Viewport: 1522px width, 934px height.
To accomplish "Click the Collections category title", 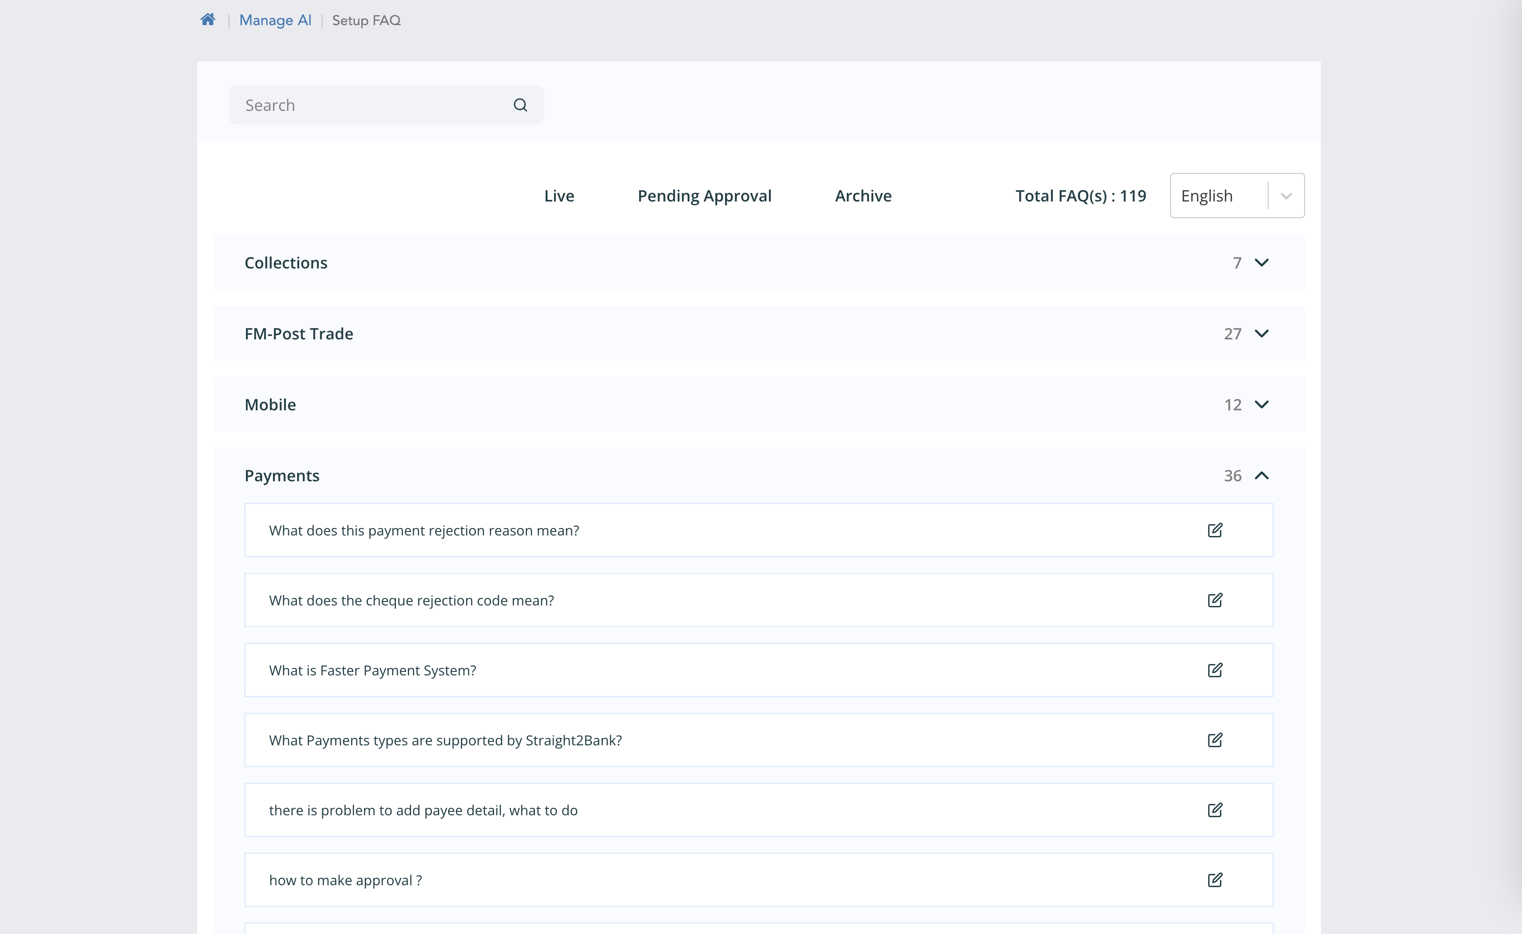I will click(286, 263).
